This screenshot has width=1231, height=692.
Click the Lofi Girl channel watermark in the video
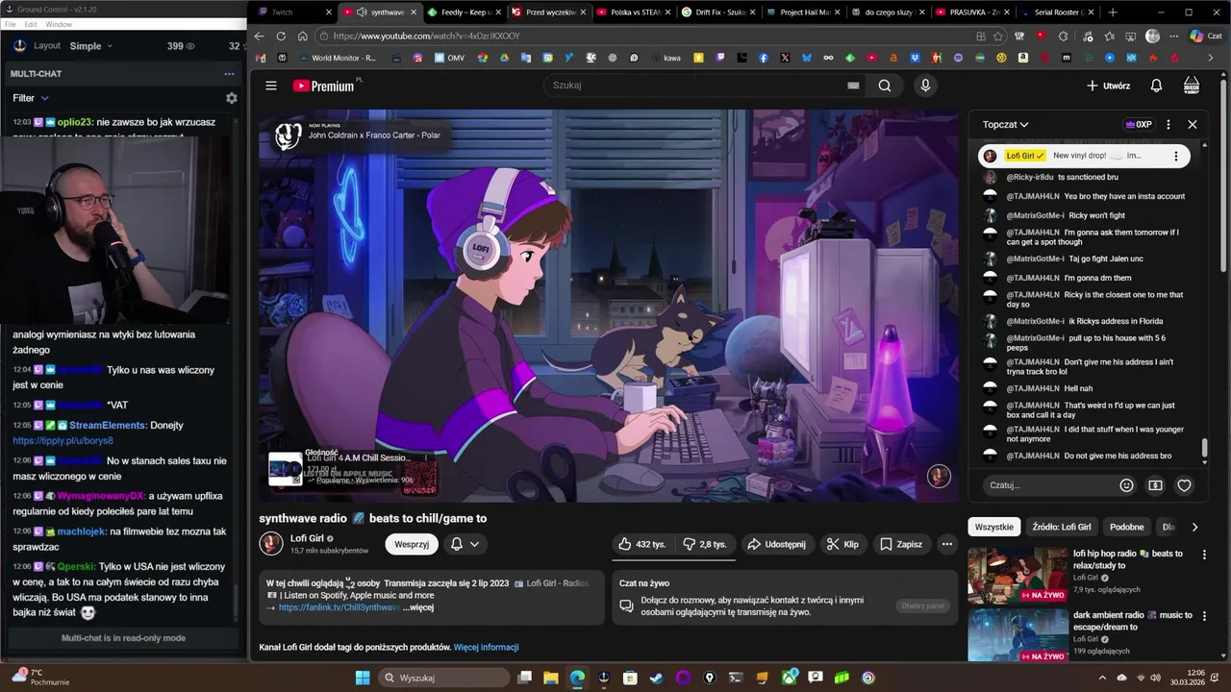point(939,476)
